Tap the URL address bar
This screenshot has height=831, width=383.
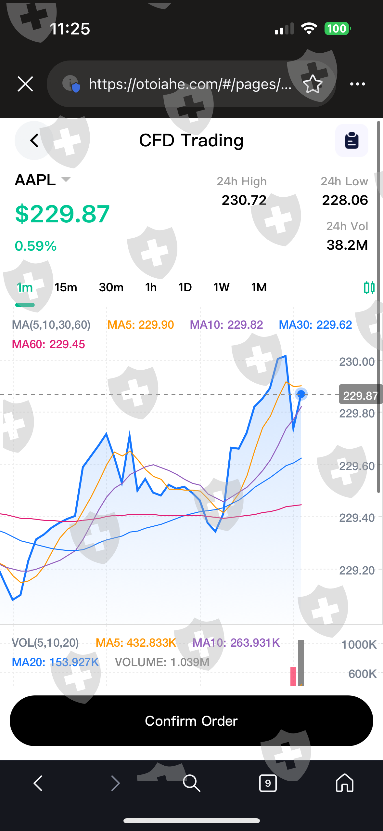pyautogui.click(x=190, y=84)
